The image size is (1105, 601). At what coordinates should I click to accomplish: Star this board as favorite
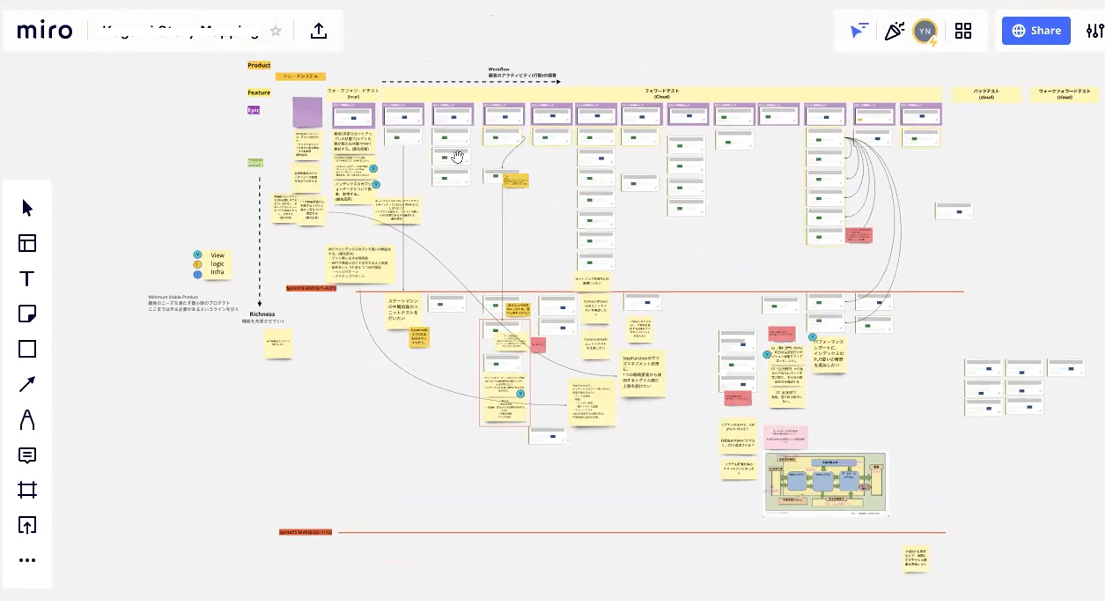point(276,31)
